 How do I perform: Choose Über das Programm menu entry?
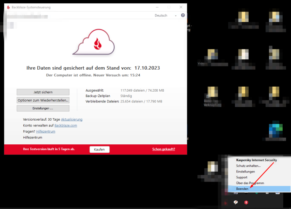(250, 183)
